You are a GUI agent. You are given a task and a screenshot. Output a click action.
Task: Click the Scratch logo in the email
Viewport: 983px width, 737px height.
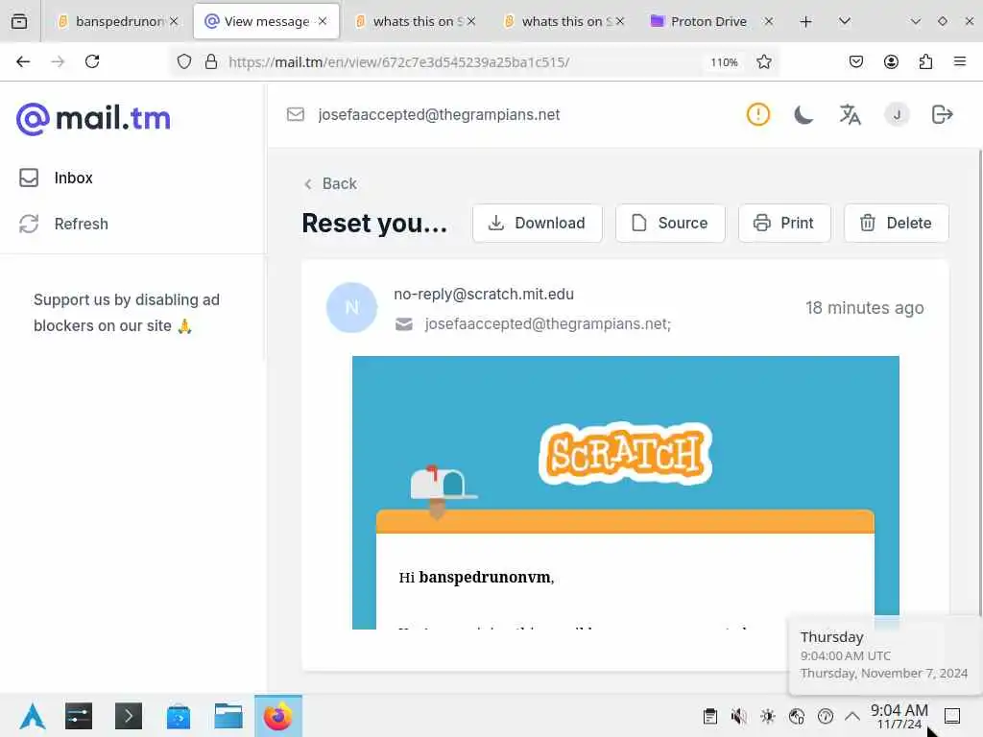point(625,454)
